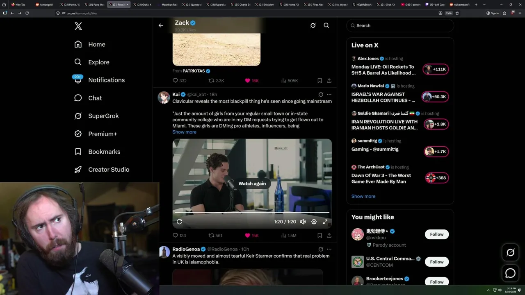This screenshot has height=295, width=525.
Task: Repost the post with 2.3K reposts
Action: [x=217, y=81]
